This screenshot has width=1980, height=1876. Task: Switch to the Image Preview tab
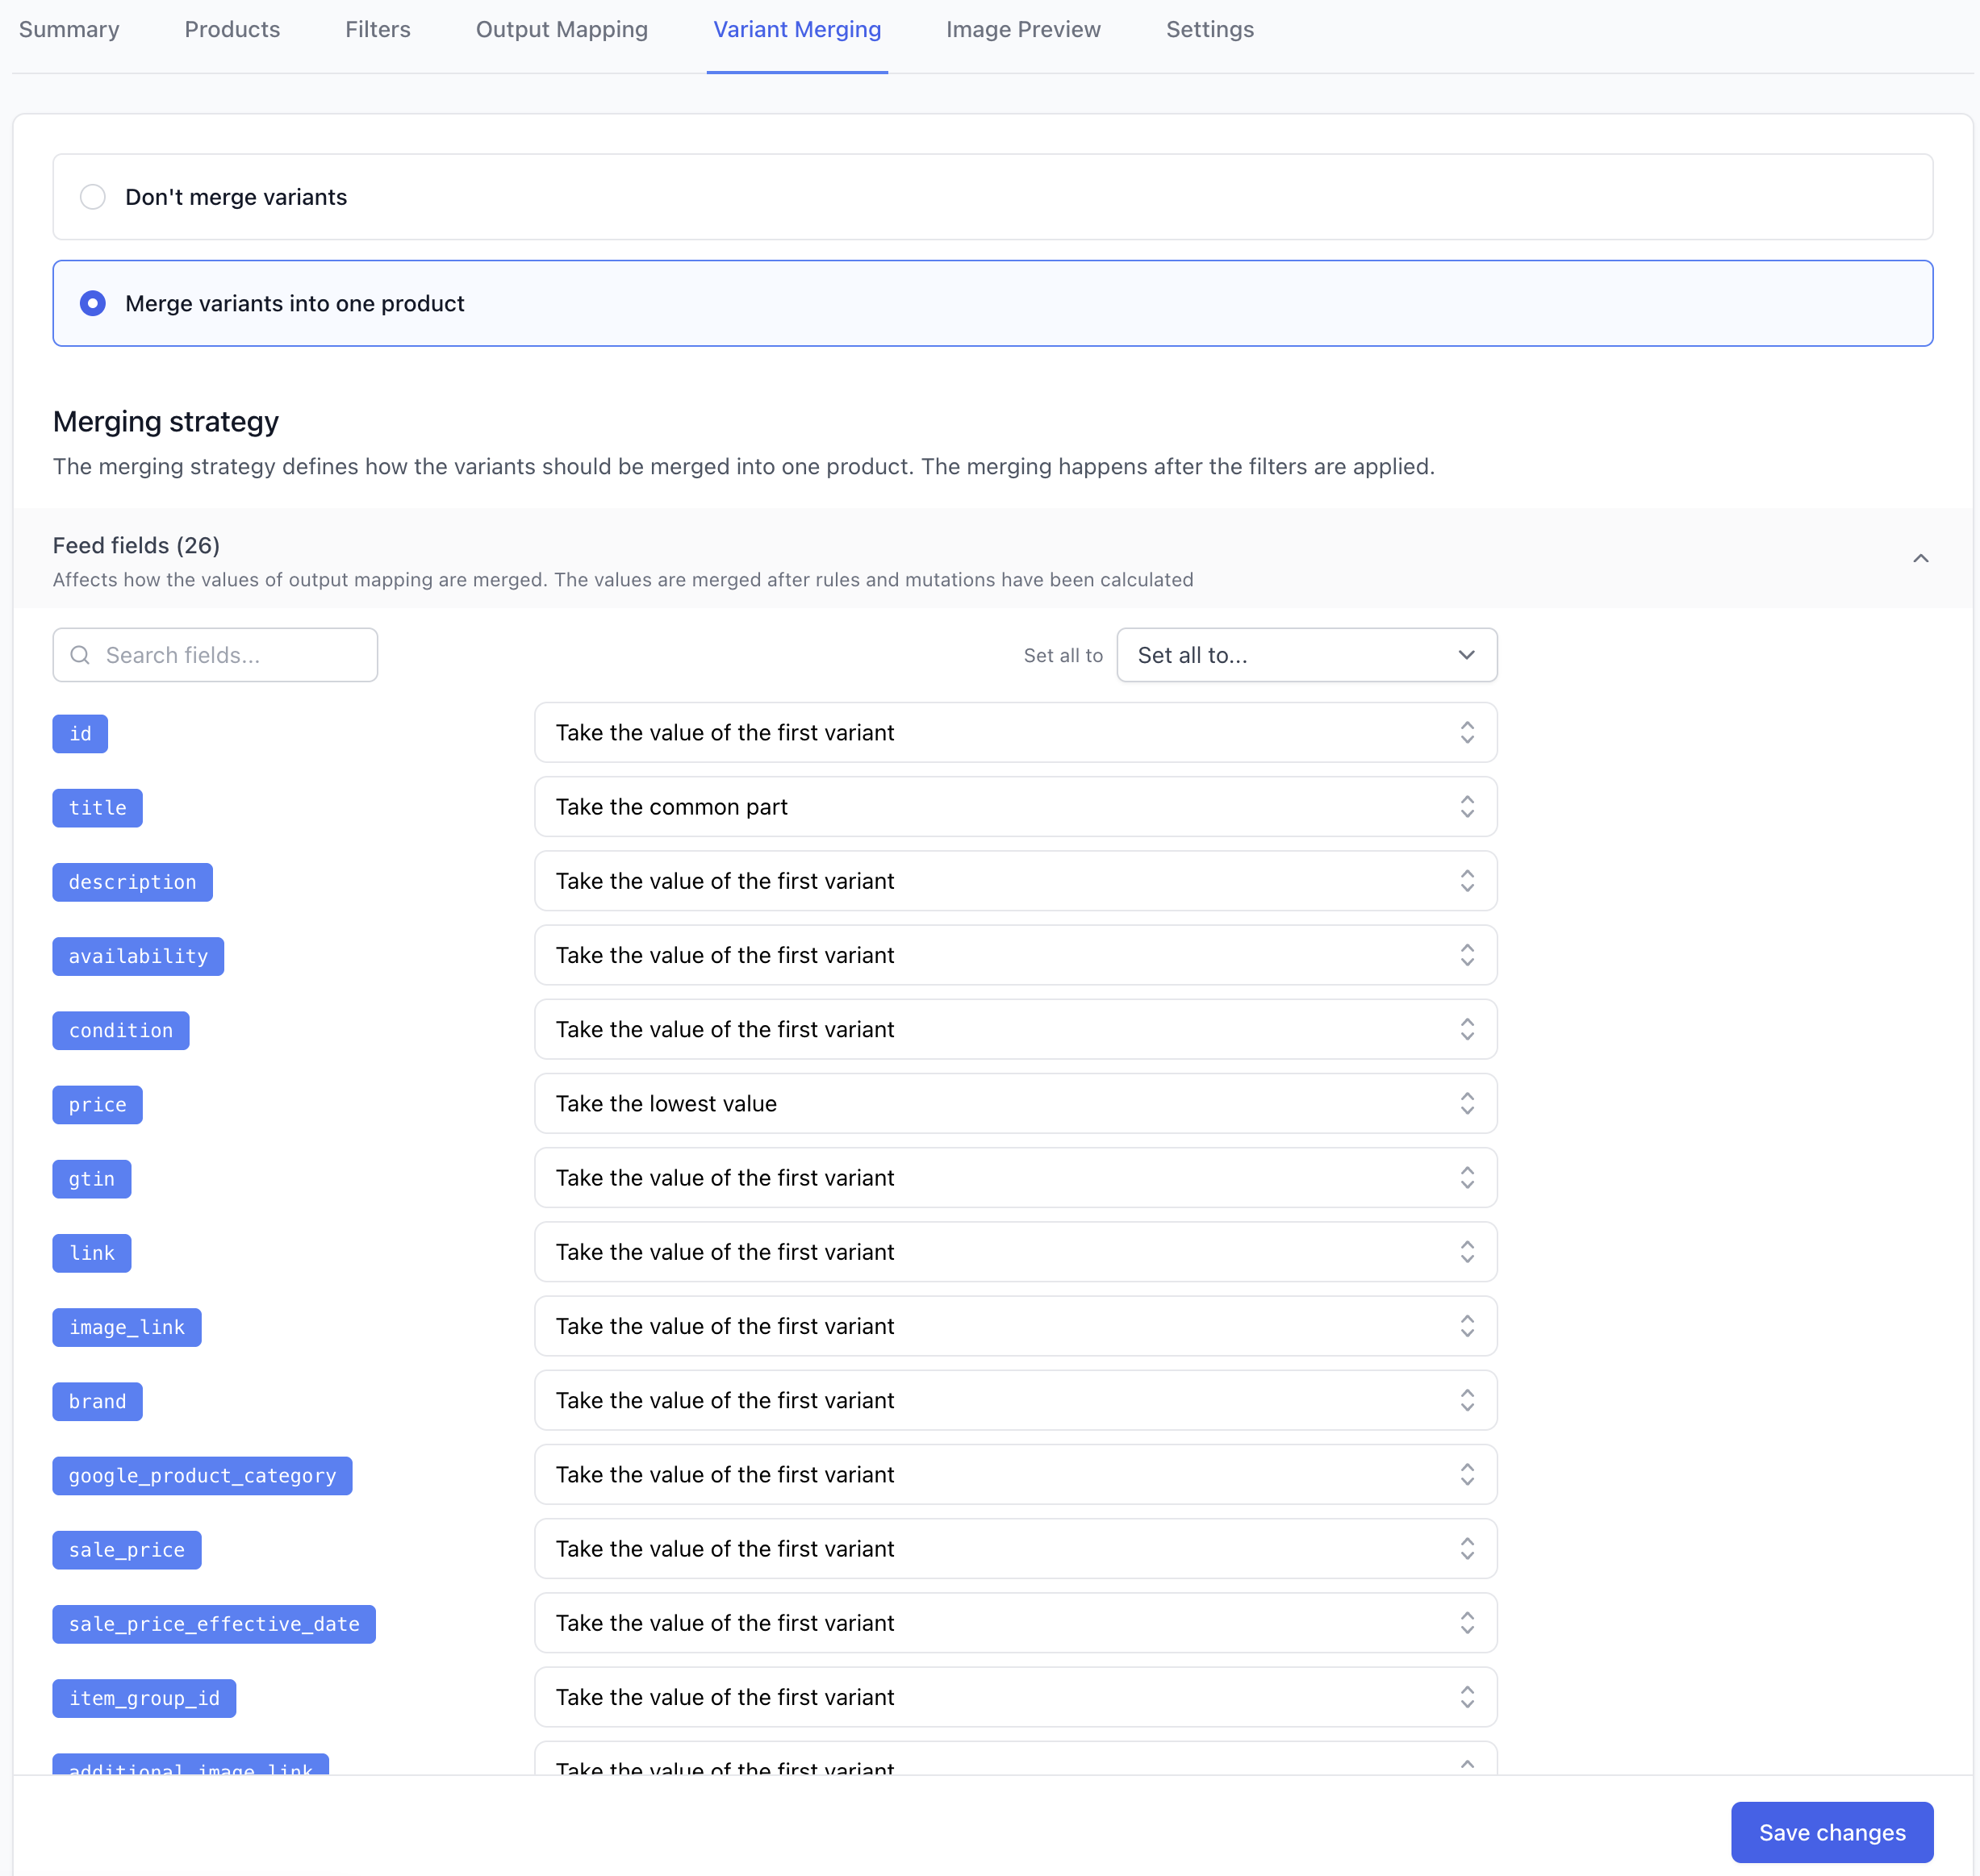click(1022, 30)
